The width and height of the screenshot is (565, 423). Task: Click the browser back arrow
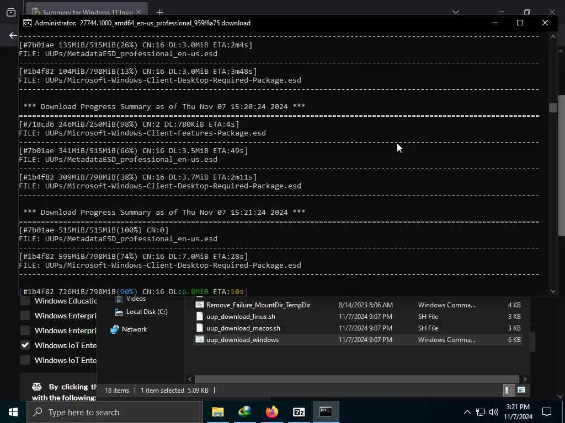(x=13, y=35)
